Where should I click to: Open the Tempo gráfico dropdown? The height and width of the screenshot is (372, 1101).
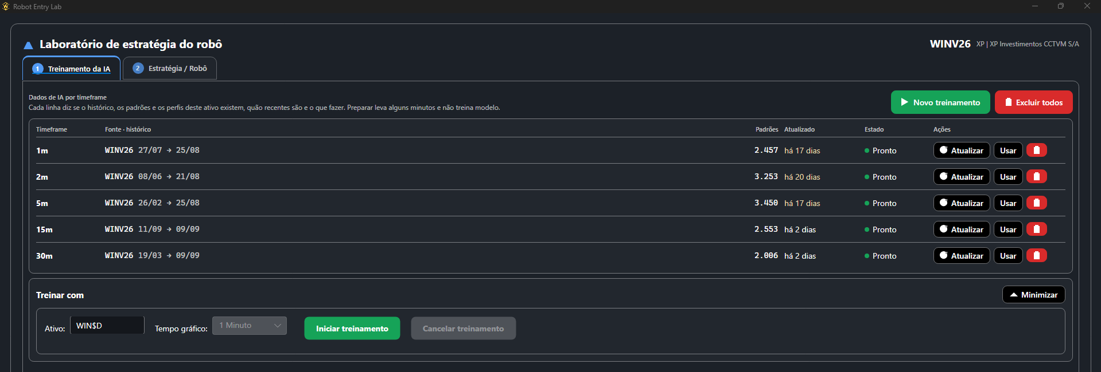250,326
